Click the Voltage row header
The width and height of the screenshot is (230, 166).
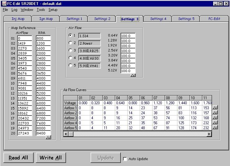pyautogui.click(x=71, y=103)
